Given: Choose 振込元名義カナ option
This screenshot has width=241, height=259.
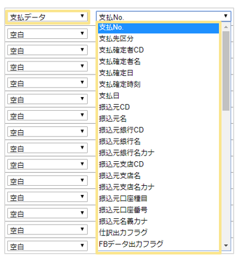Looking at the screenshot, I should point(159,221).
